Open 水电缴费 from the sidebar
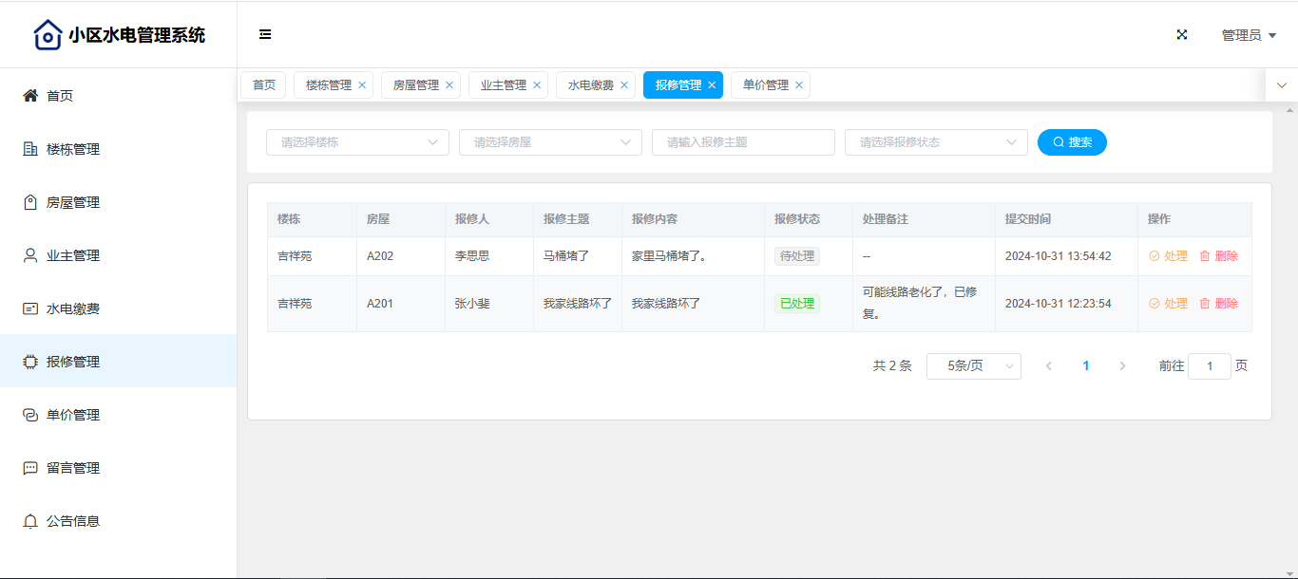1298x579 pixels. pos(73,308)
